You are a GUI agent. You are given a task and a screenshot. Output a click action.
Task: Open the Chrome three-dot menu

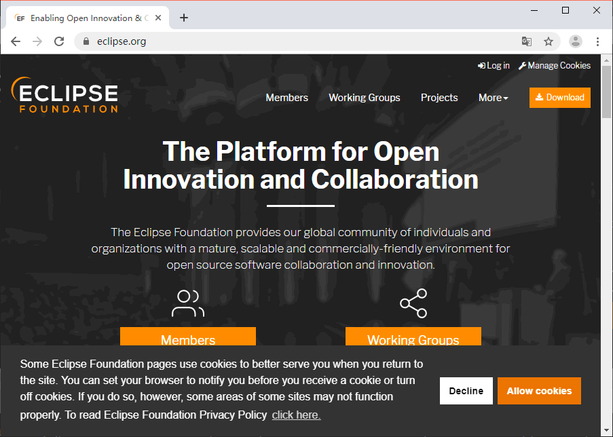click(597, 41)
